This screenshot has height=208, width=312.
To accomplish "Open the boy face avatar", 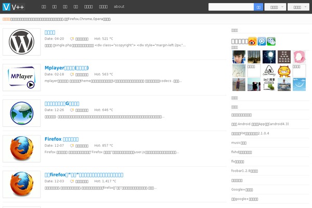I will click(239, 57).
